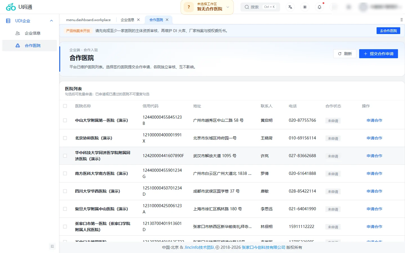Click the 产品档案未开放 tag
This screenshot has width=405, height=253.
78,31
